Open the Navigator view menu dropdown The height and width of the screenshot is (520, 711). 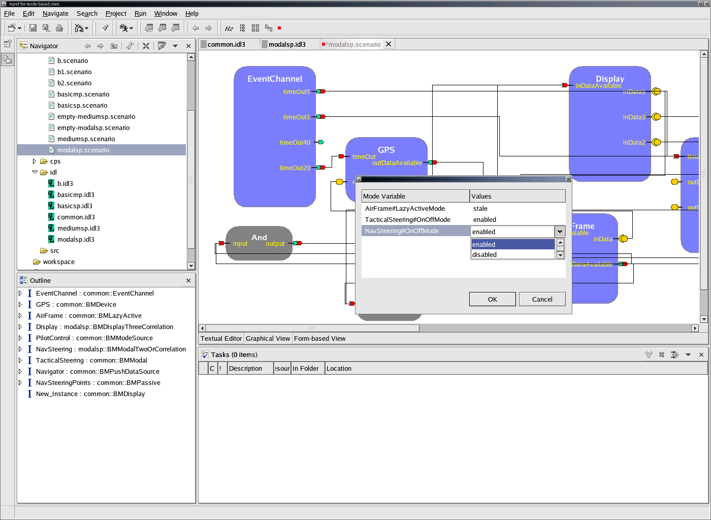point(175,46)
